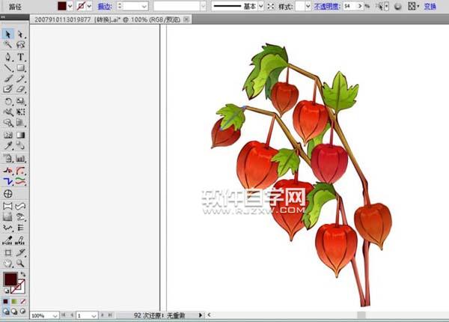Viewport: 449px width, 322px height.
Task: Open the artboard number dropdown
Action: pyautogui.click(x=95, y=316)
